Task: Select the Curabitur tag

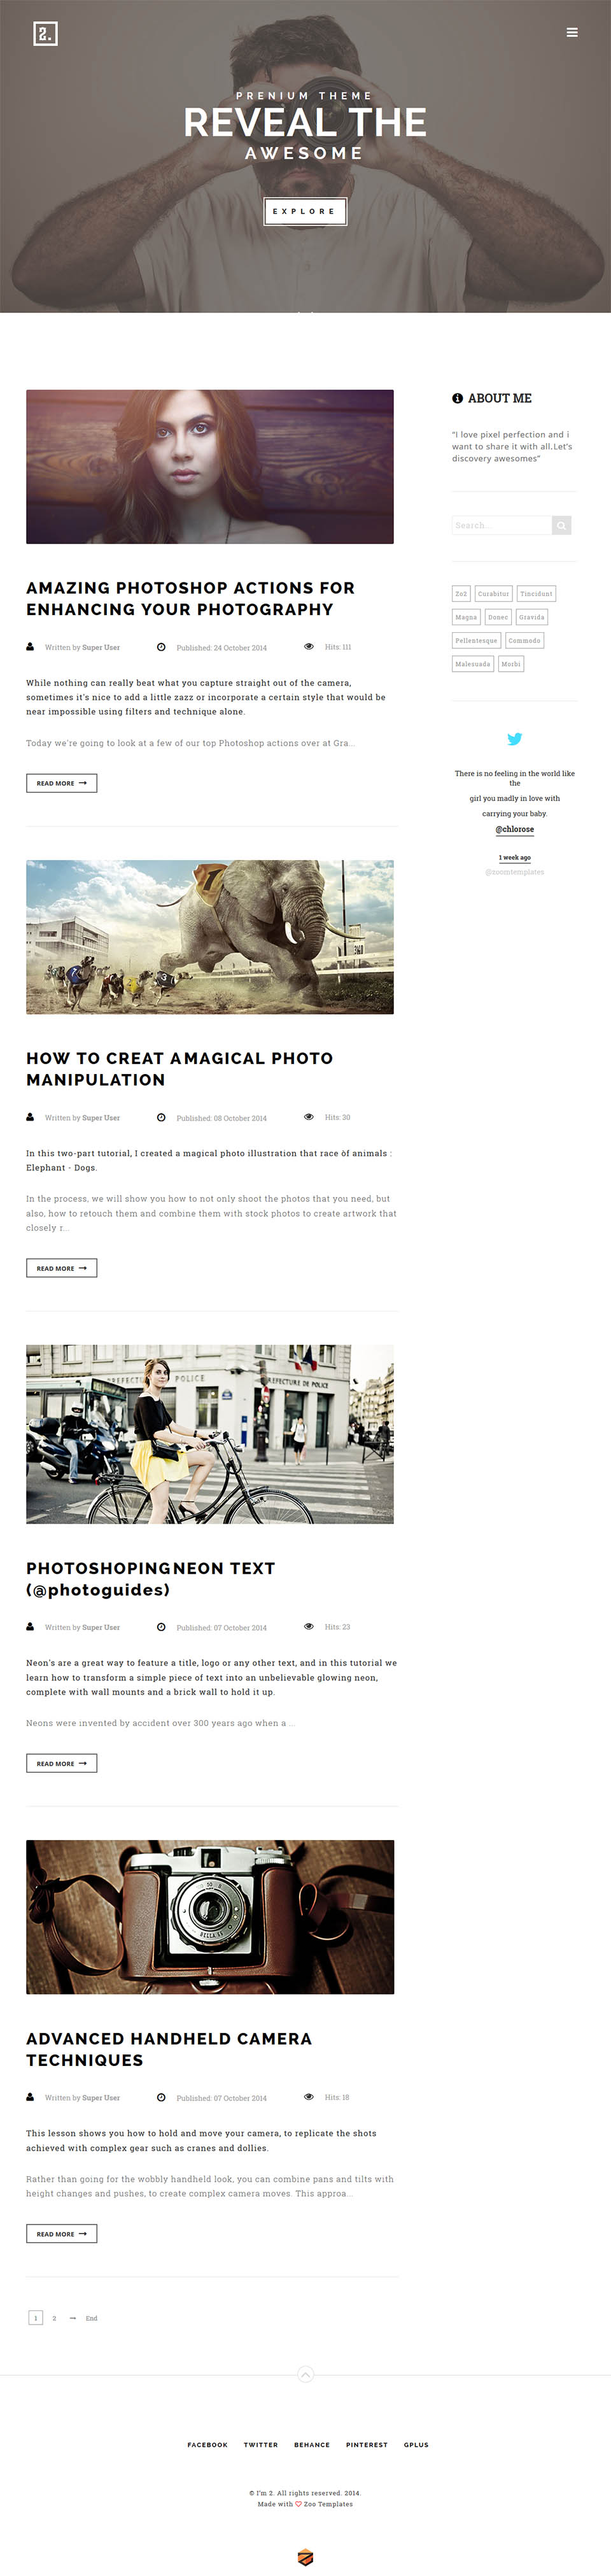Action: pyautogui.click(x=493, y=594)
